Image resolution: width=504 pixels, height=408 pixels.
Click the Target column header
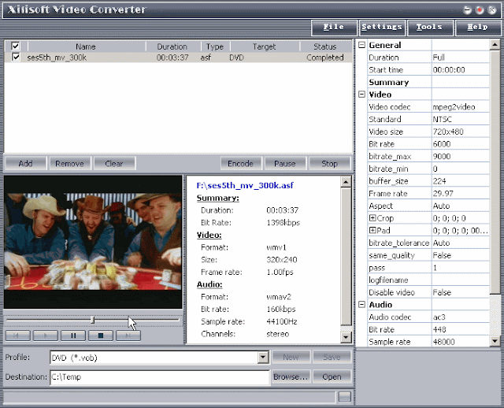[x=265, y=46]
